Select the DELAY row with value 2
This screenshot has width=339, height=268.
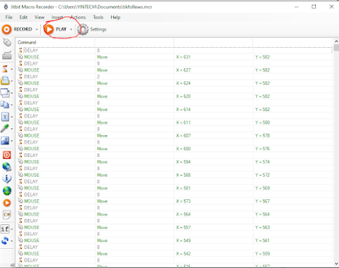174,76
